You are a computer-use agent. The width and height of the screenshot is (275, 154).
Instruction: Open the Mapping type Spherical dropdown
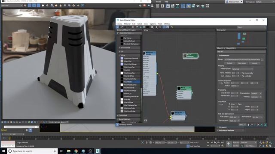(x=242, y=69)
